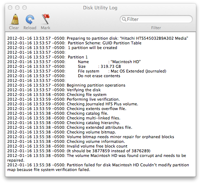Click the magnifier icon in Filter field

[x=124, y=19]
